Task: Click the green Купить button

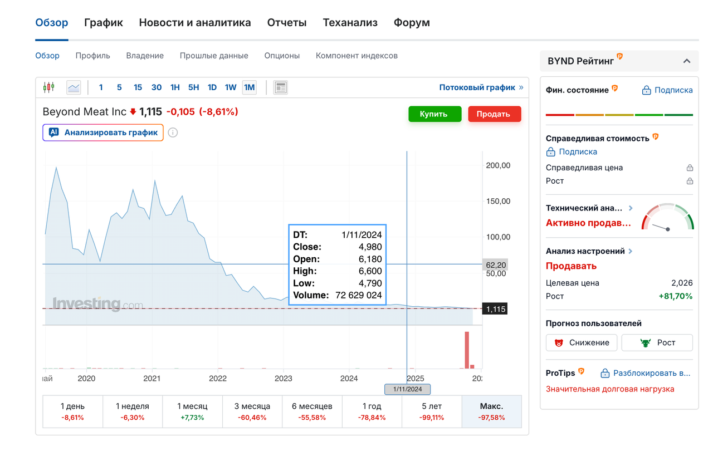Action: (x=435, y=114)
